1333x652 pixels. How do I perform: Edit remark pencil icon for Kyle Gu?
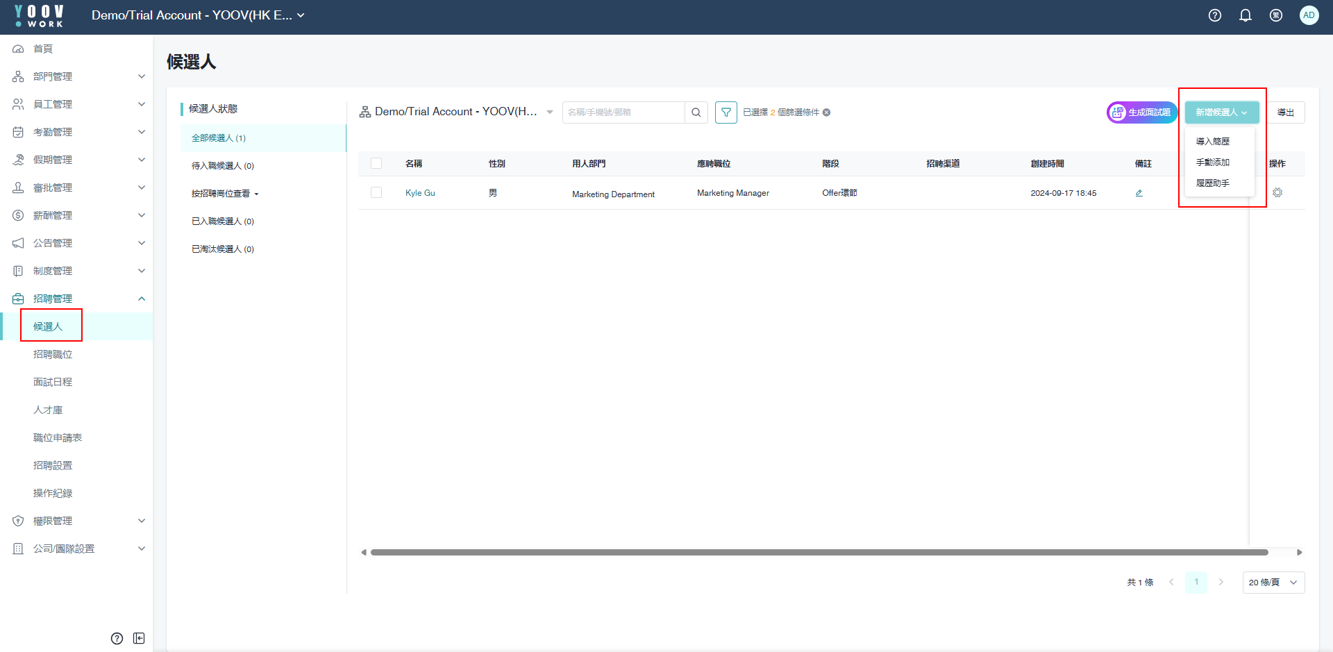[x=1139, y=193]
